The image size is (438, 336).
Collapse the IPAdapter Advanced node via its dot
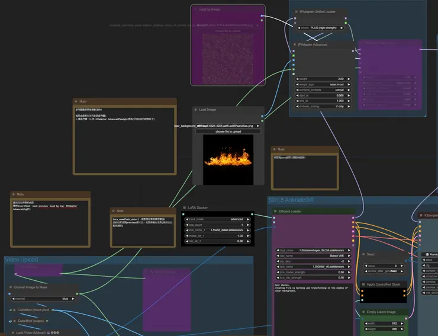click(x=295, y=44)
